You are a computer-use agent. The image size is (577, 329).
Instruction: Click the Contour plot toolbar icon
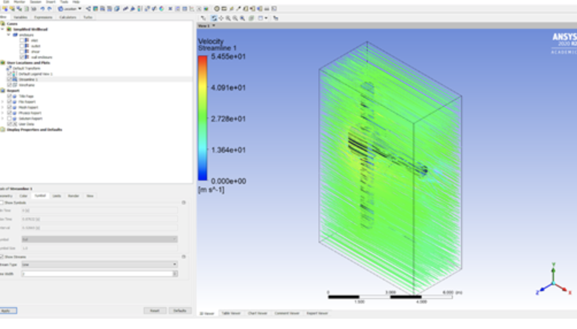(95, 9)
